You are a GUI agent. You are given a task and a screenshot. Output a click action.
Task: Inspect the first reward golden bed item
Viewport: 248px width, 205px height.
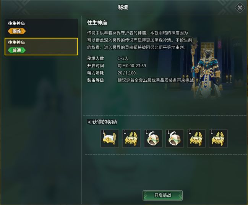pyautogui.click(x=110, y=139)
